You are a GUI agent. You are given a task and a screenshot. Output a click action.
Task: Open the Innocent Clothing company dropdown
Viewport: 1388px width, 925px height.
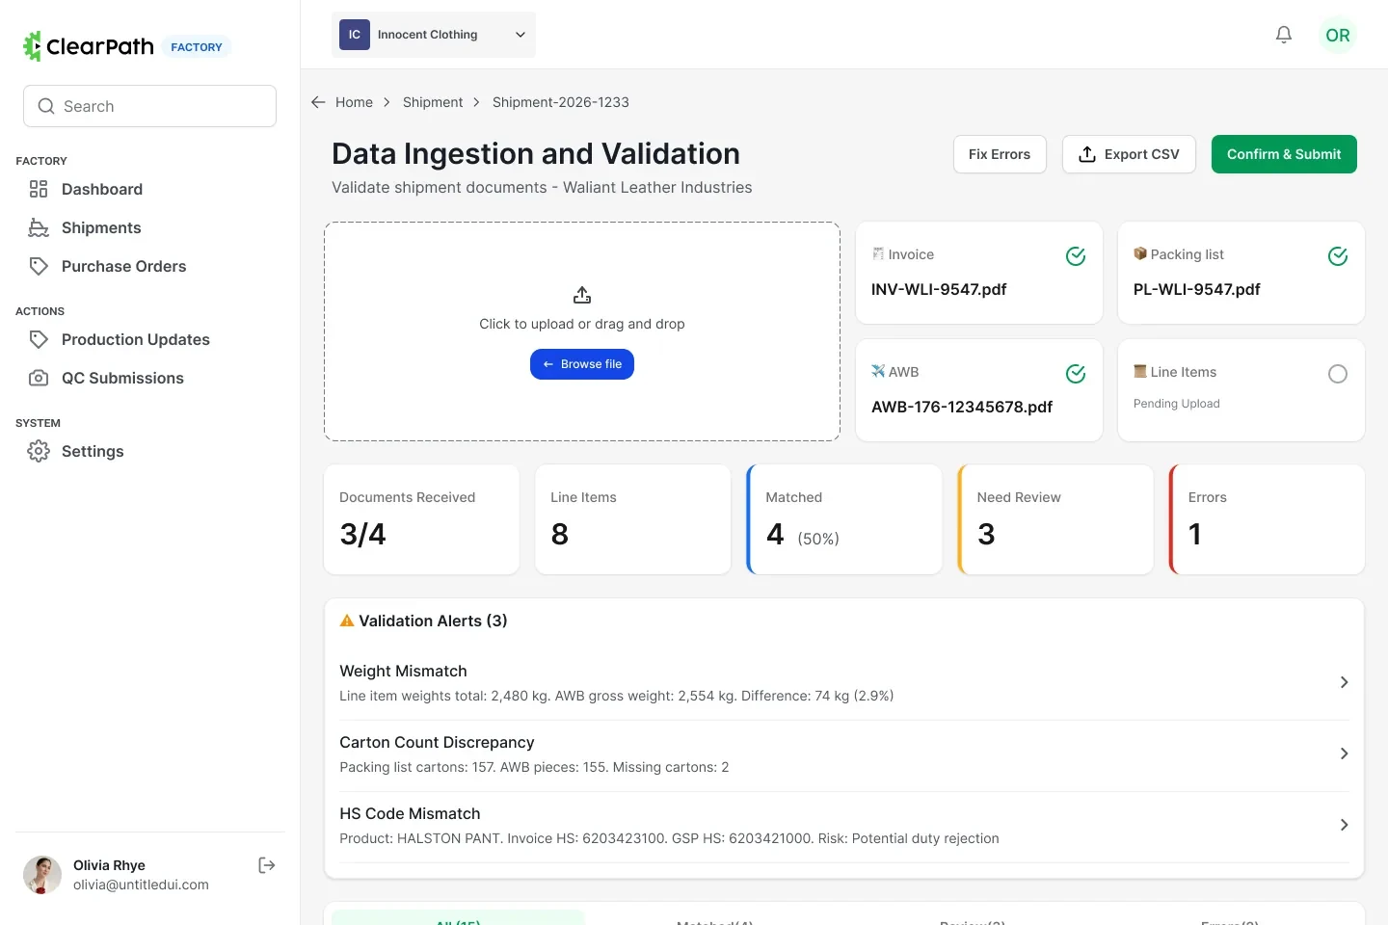click(x=434, y=35)
